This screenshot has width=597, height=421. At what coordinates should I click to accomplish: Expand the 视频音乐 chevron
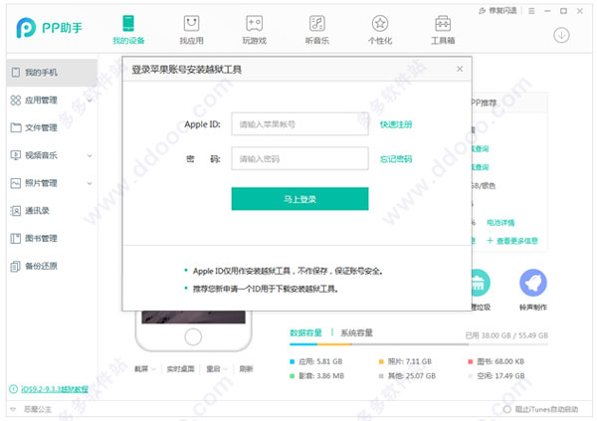[90, 155]
